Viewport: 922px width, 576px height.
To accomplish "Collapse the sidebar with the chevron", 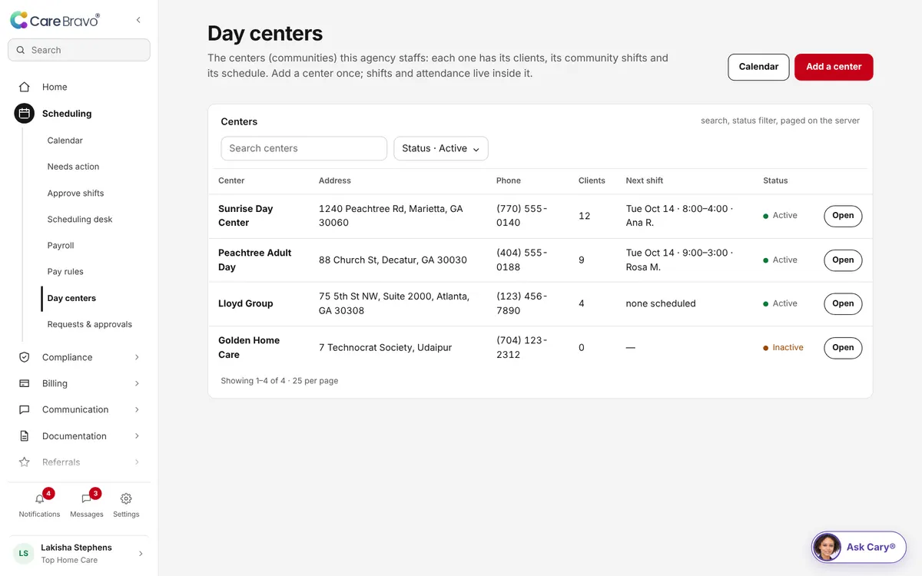I will [x=138, y=20].
